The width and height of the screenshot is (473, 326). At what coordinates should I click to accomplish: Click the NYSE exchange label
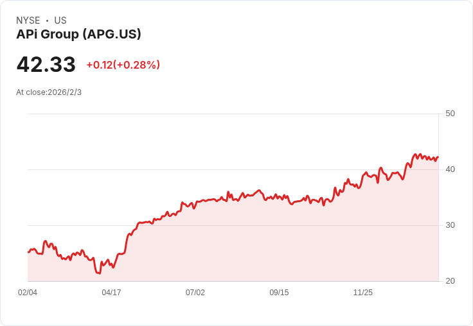coord(28,21)
